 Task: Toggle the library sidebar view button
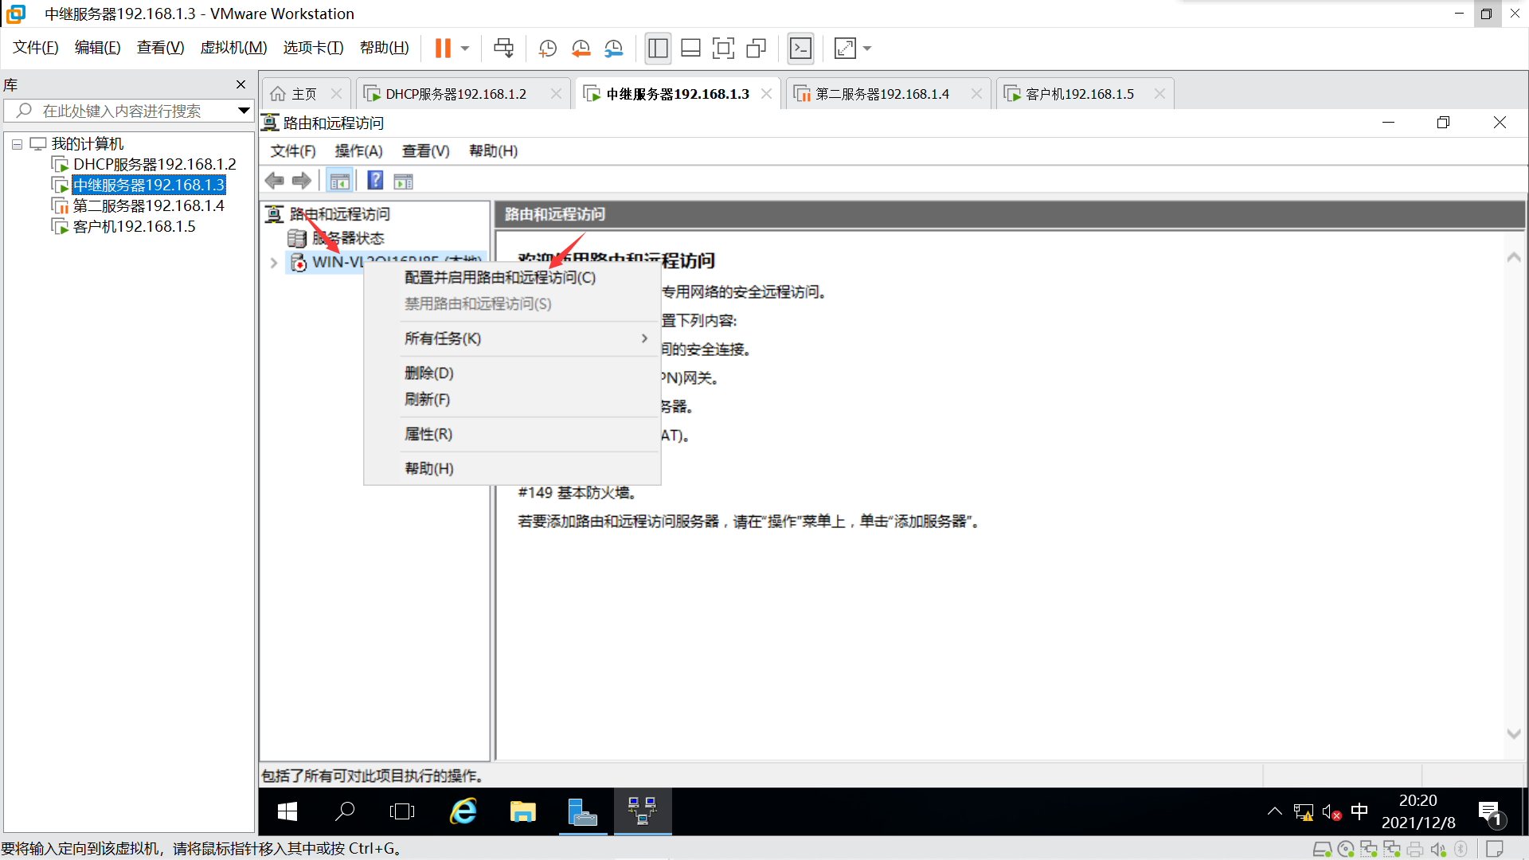coord(658,49)
